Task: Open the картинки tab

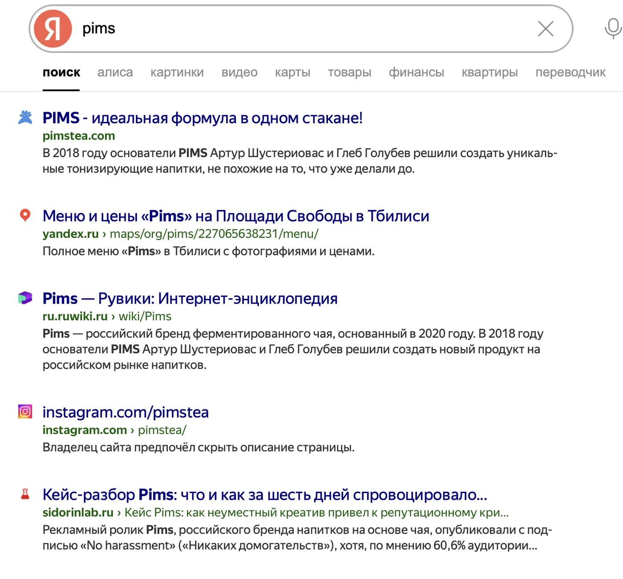Action: point(177,72)
